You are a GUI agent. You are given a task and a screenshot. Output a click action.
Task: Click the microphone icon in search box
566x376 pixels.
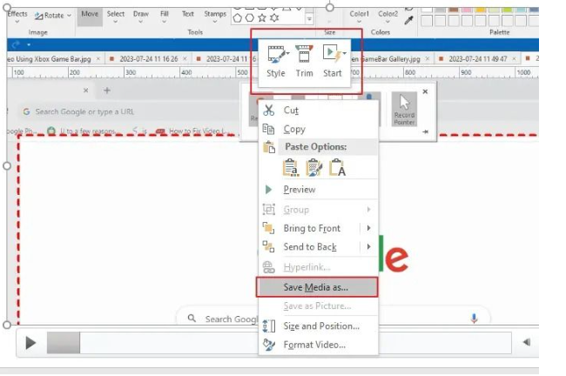(475, 319)
